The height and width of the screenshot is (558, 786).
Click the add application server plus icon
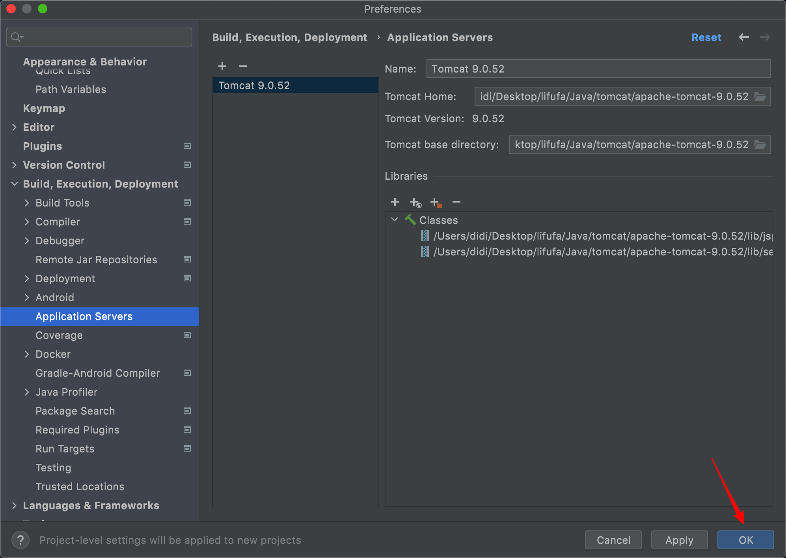pyautogui.click(x=222, y=66)
